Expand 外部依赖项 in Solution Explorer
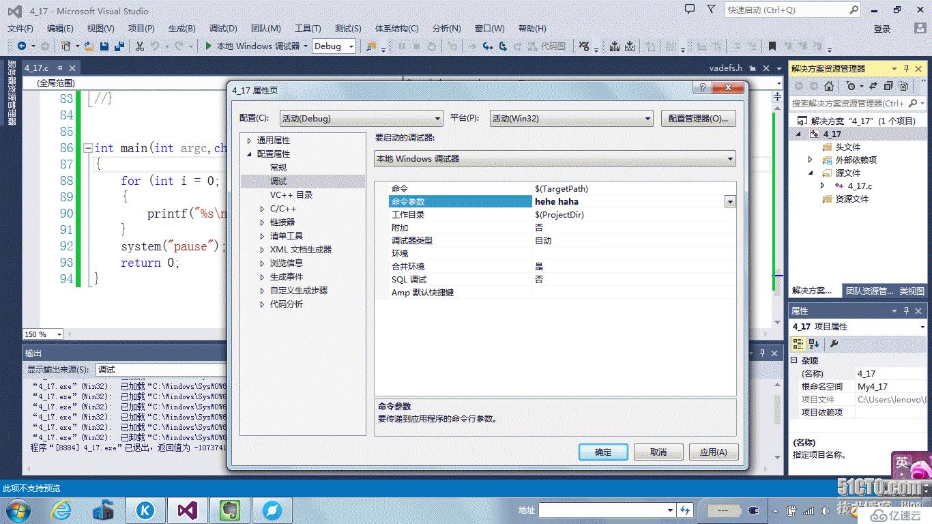The image size is (932, 524). [x=811, y=160]
